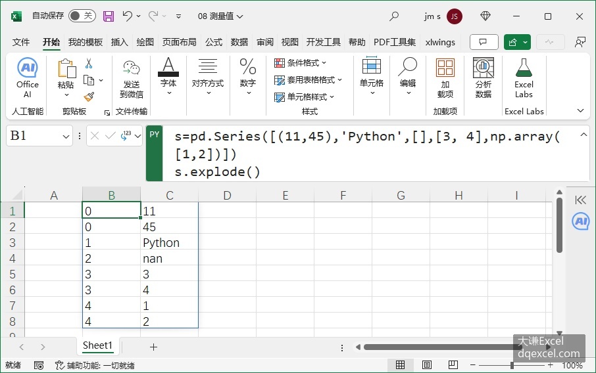
Task: Switch to Page Break Preview
Action: coord(453,365)
